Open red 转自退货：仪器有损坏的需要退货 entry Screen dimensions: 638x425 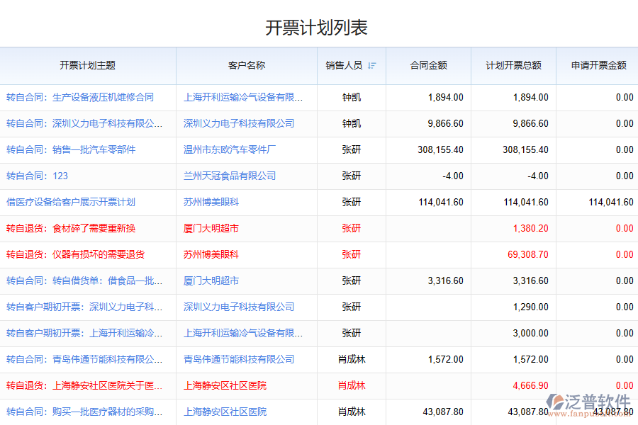(x=75, y=255)
